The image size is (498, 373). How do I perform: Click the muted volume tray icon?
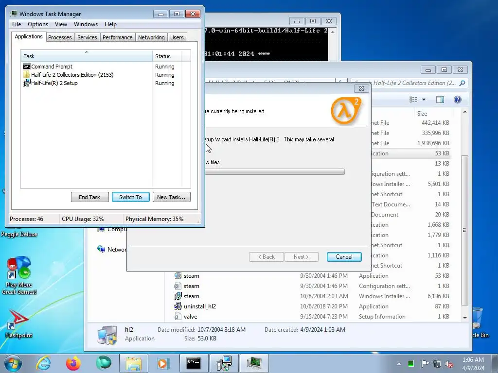pyautogui.click(x=449, y=364)
